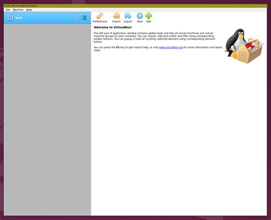Create a New virtual machine

pos(140,18)
